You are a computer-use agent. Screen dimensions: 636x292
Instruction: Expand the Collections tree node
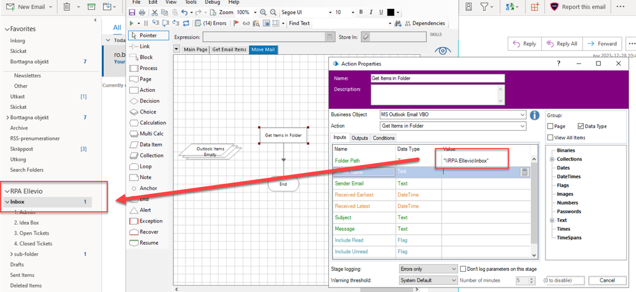(x=551, y=159)
